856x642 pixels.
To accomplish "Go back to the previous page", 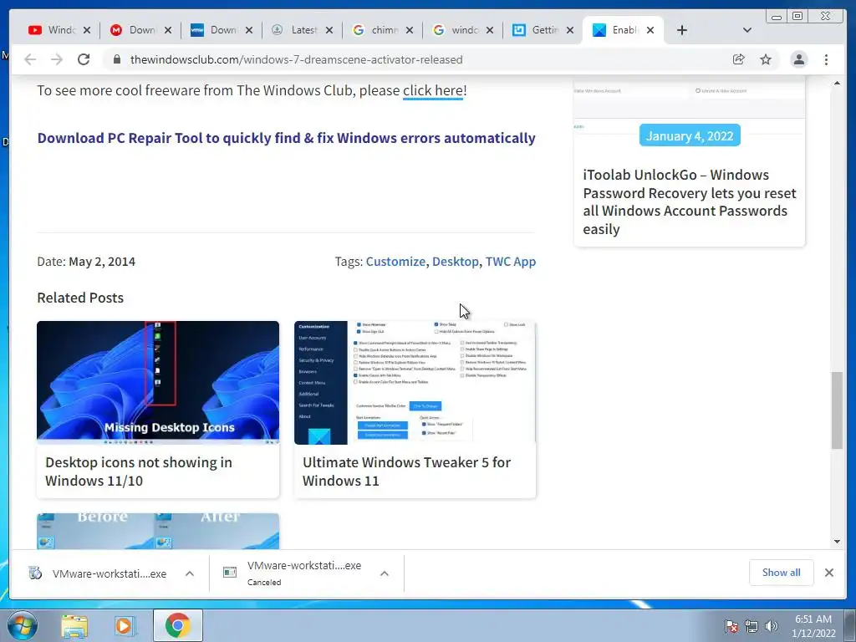I will pyautogui.click(x=30, y=59).
